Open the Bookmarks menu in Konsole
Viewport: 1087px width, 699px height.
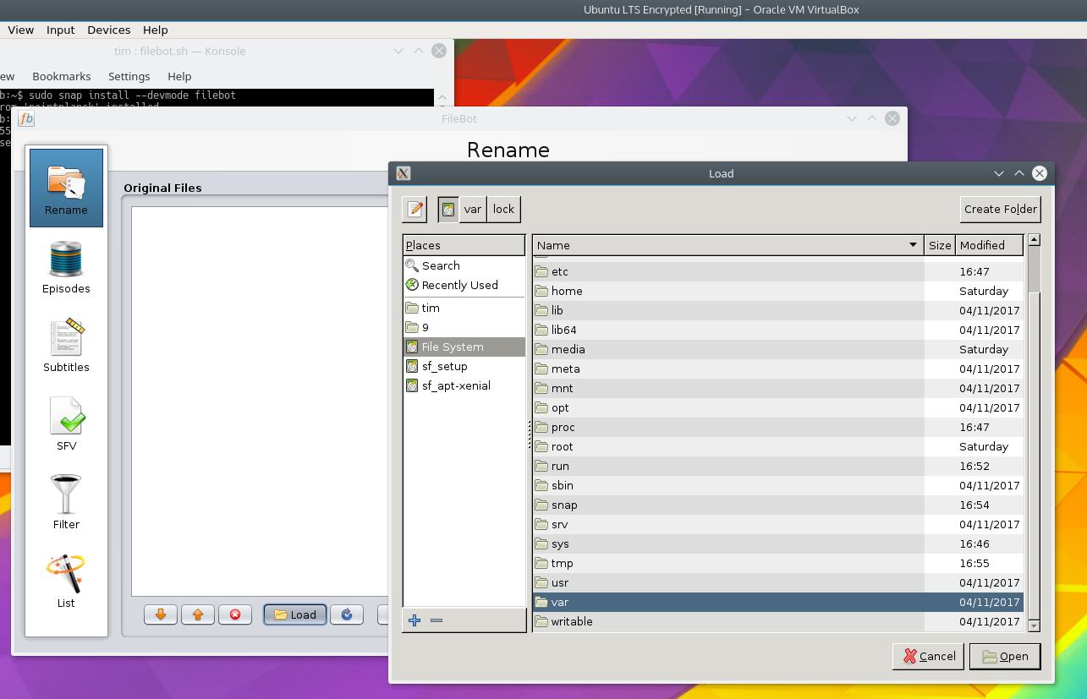point(61,76)
